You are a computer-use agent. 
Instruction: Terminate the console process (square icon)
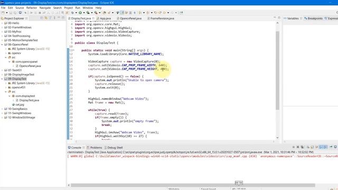tap(294, 147)
